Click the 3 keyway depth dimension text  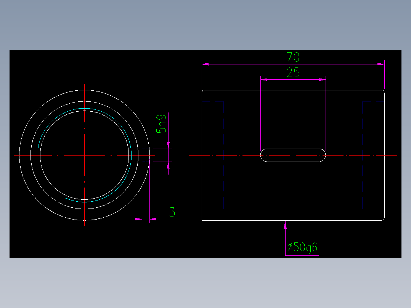click(x=172, y=212)
